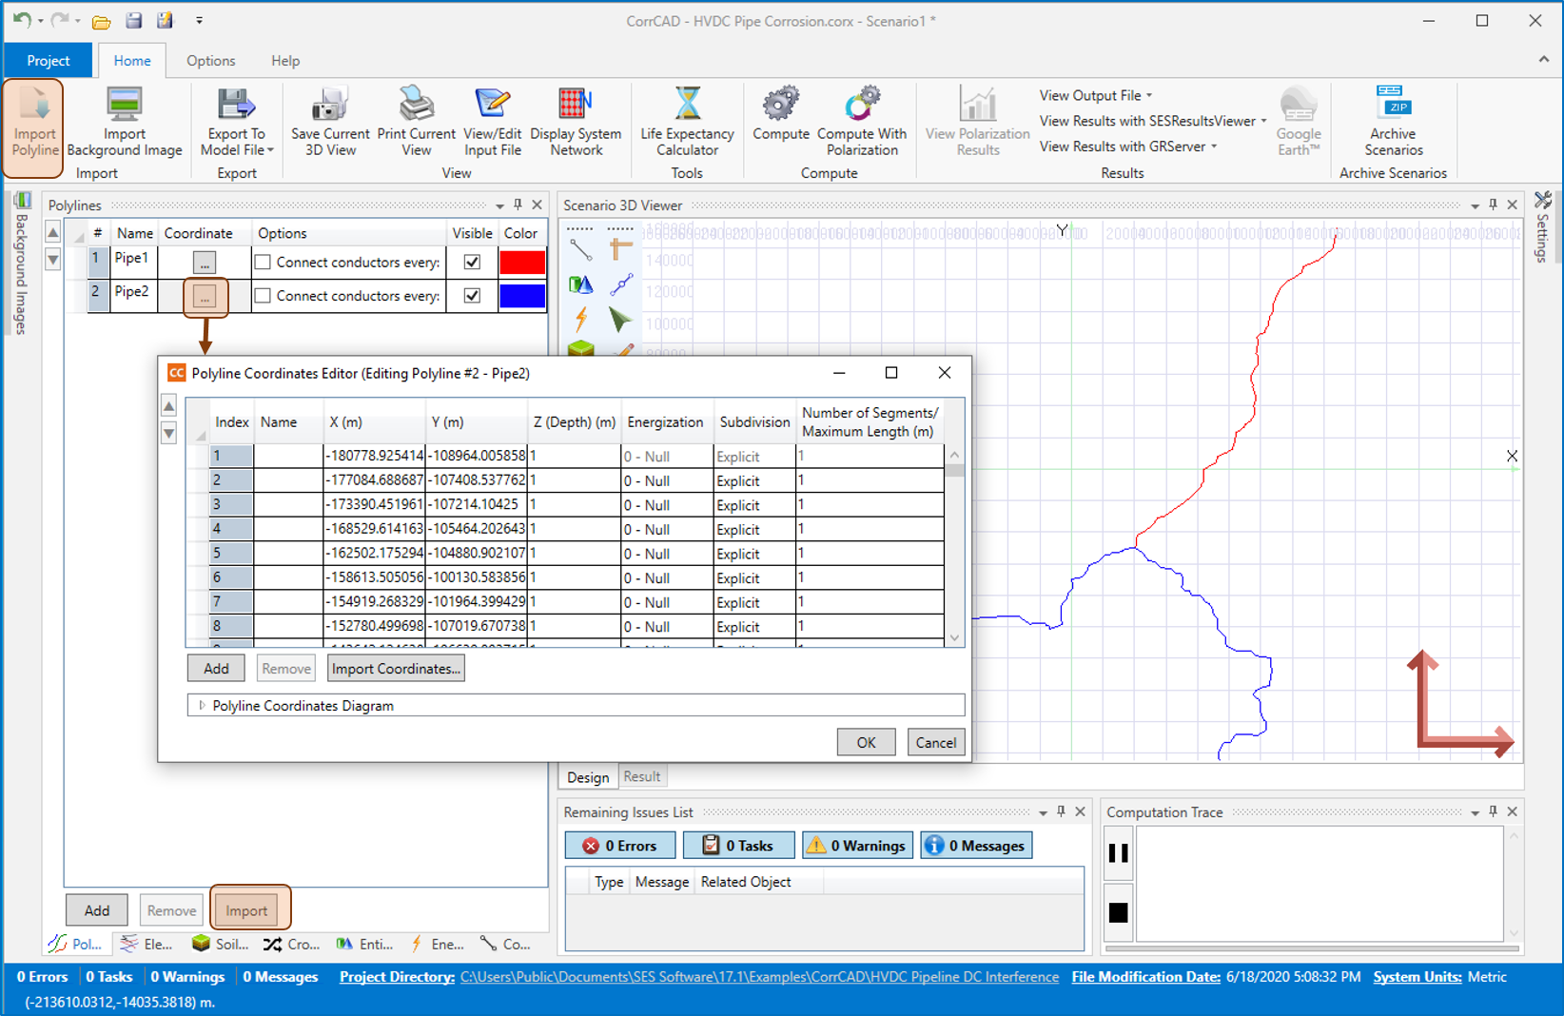Open the Polylines panel options dropdown arrow
Viewport: 1564px width, 1016px height.
pyautogui.click(x=499, y=205)
